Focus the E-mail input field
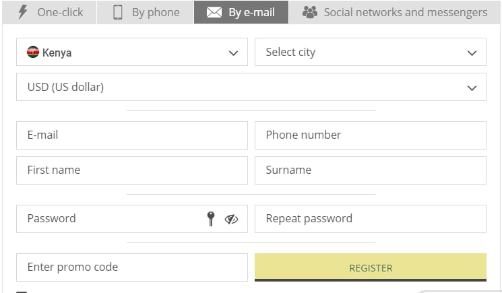The width and height of the screenshot is (502, 293). [132, 135]
